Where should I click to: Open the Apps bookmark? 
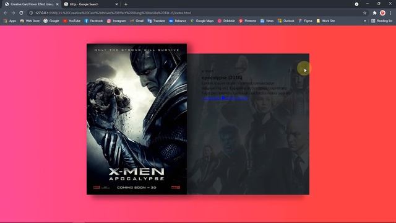pyautogui.click(x=10, y=20)
